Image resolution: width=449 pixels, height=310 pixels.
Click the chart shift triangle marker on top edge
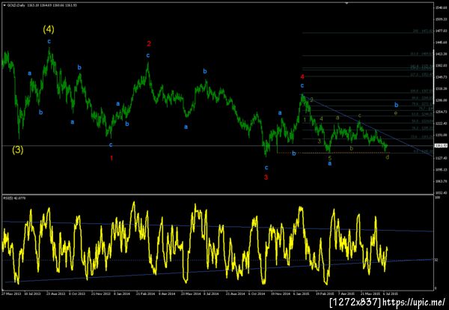(x=346, y=3)
